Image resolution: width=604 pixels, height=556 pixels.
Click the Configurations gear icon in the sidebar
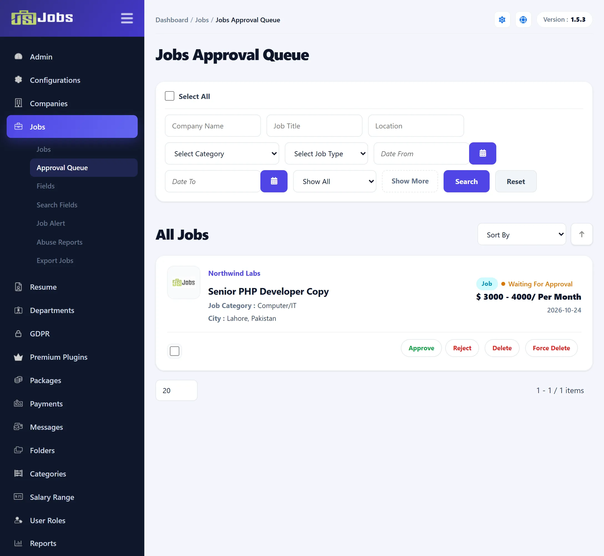pyautogui.click(x=18, y=80)
